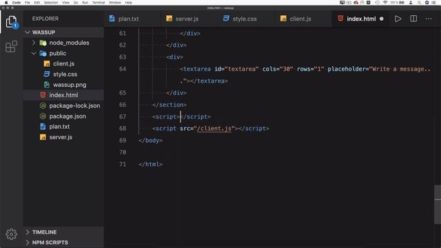This screenshot has width=441, height=248.
Task: Split the editor right
Action: (x=413, y=19)
